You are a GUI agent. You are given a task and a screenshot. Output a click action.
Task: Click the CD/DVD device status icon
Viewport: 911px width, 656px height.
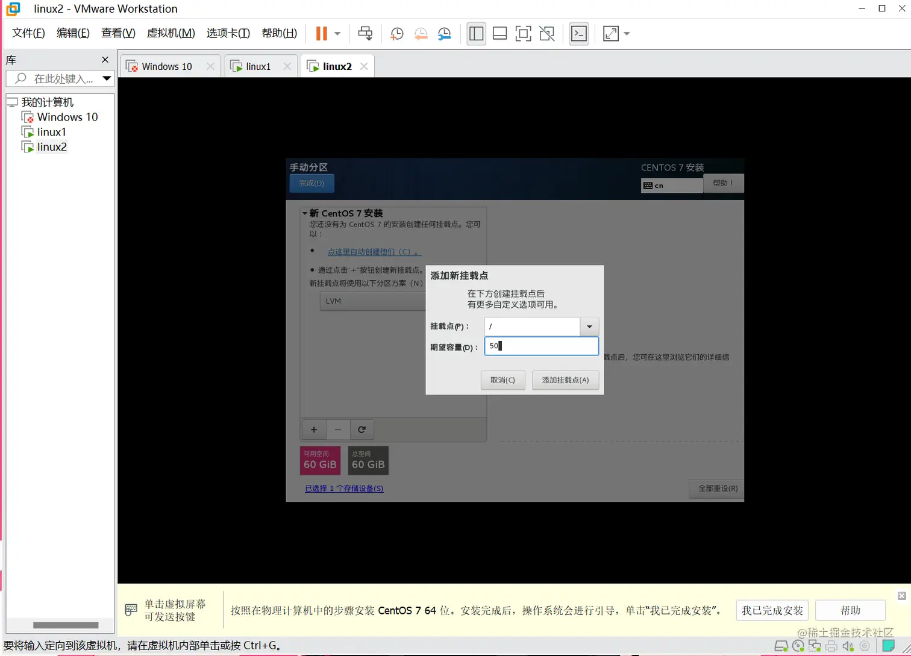[x=797, y=647]
